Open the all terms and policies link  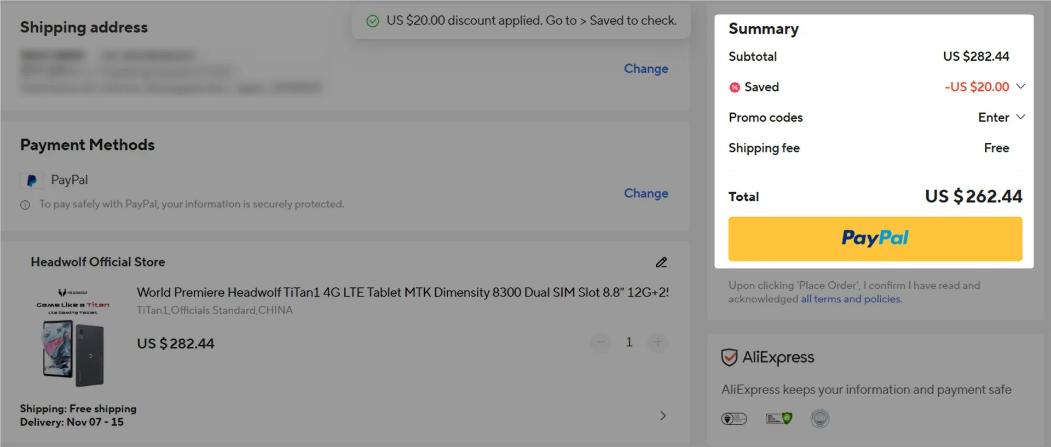pyautogui.click(x=851, y=299)
